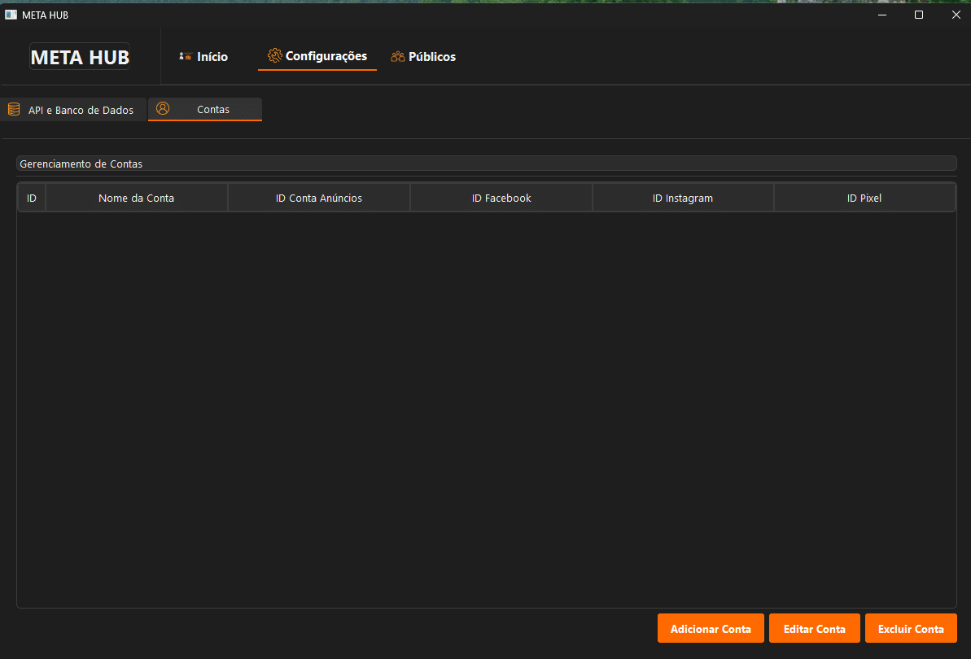Image resolution: width=971 pixels, height=659 pixels.
Task: Click the user profile icon on Contas tab
Action: click(x=162, y=109)
